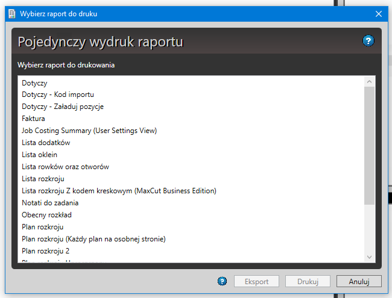Select the Dotyczy report

(x=34, y=82)
